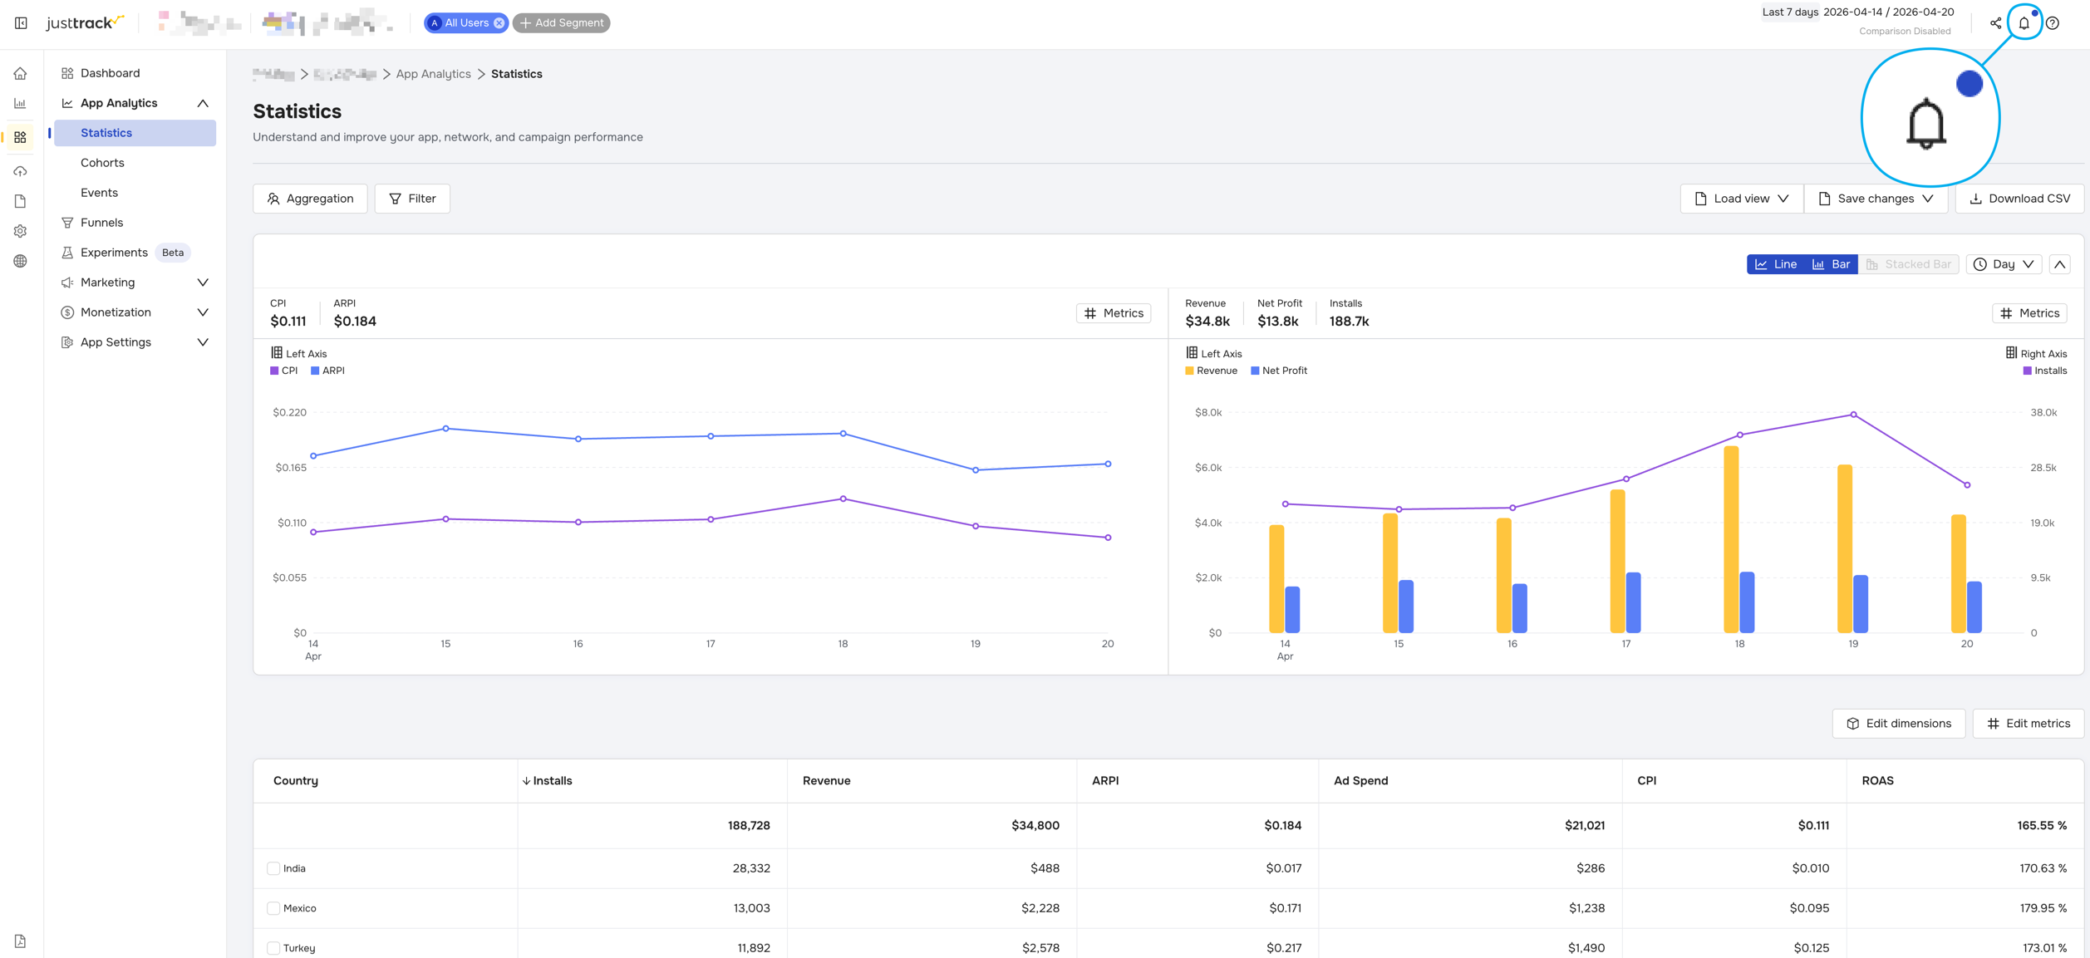2090x958 pixels.
Task: Sort table by Installs column header
Action: coord(552,781)
